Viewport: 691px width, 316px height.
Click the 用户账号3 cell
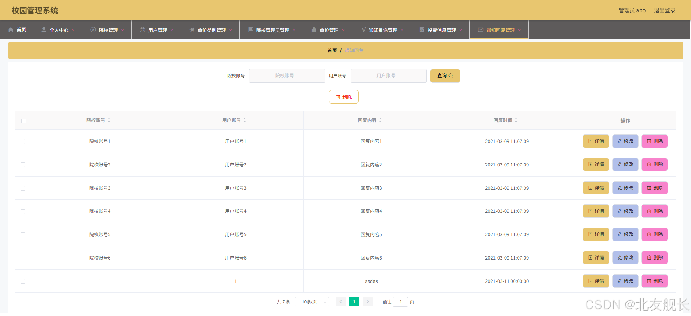(x=236, y=188)
